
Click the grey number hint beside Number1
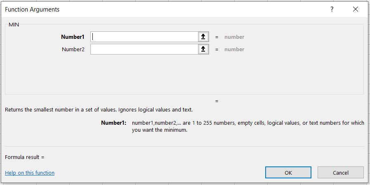(x=234, y=37)
